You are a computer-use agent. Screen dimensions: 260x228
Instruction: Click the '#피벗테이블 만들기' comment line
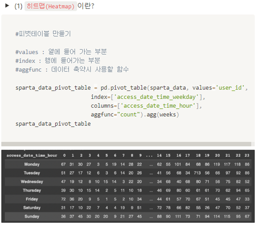(x=43, y=34)
